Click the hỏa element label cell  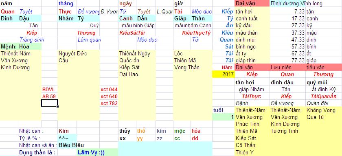(202, 131)
